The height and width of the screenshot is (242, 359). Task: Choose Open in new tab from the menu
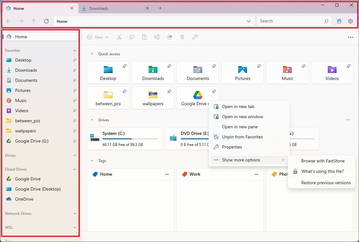238,106
